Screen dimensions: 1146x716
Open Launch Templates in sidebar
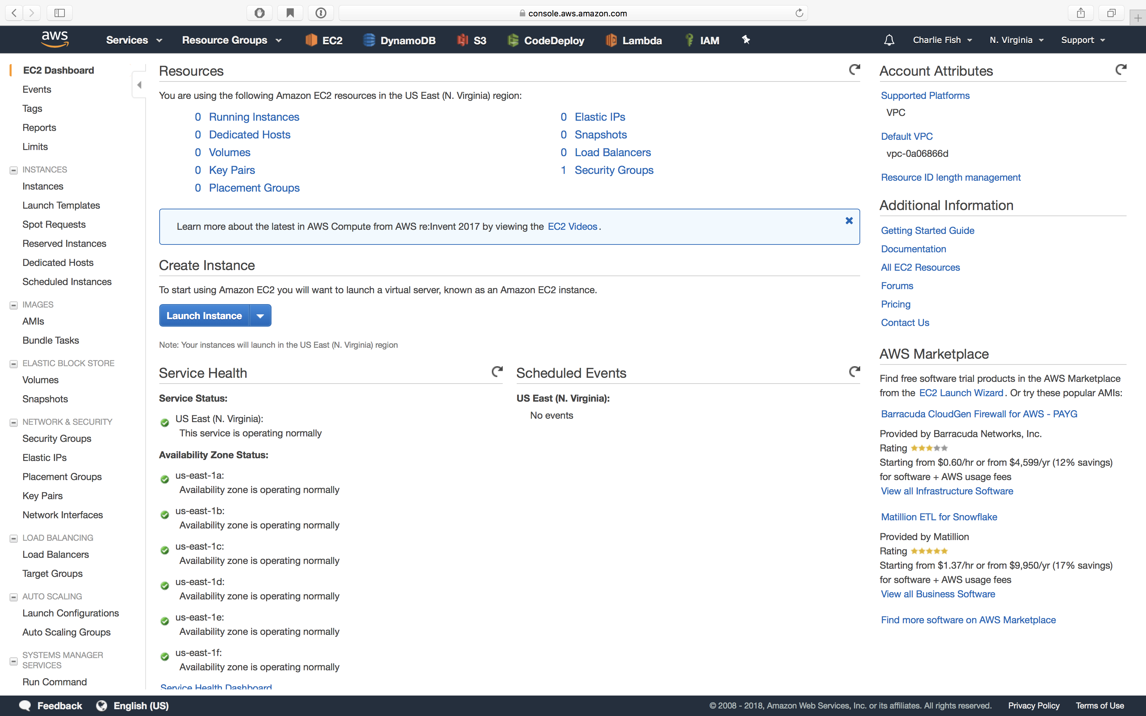point(61,205)
